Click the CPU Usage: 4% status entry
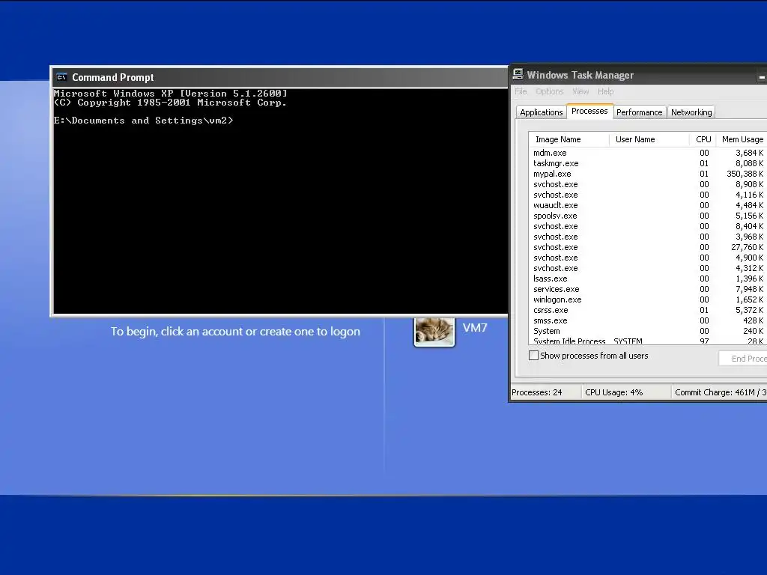This screenshot has width=767, height=575. (614, 392)
